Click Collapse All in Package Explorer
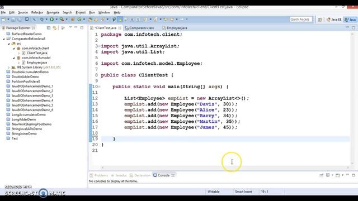The image size is (358, 201). (49, 28)
